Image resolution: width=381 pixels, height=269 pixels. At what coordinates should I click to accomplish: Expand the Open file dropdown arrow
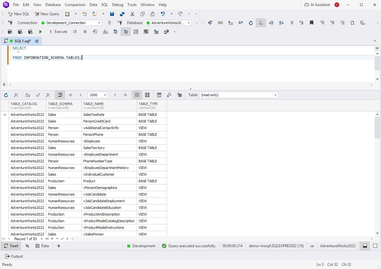pyautogui.click(x=103, y=14)
